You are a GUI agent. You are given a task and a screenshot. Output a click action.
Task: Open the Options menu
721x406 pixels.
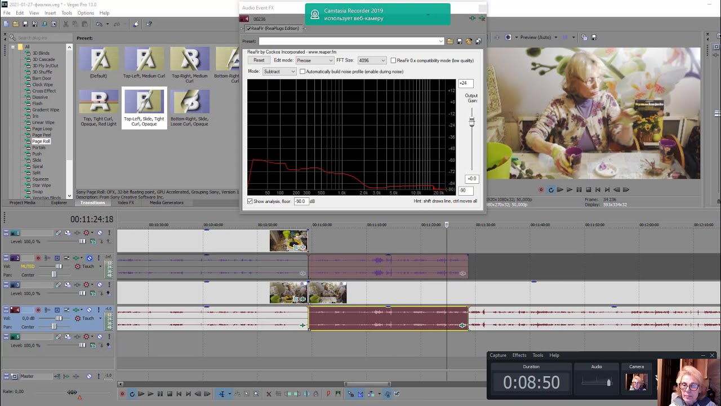86,13
